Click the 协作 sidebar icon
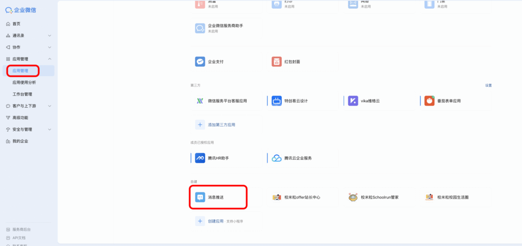 [8, 47]
